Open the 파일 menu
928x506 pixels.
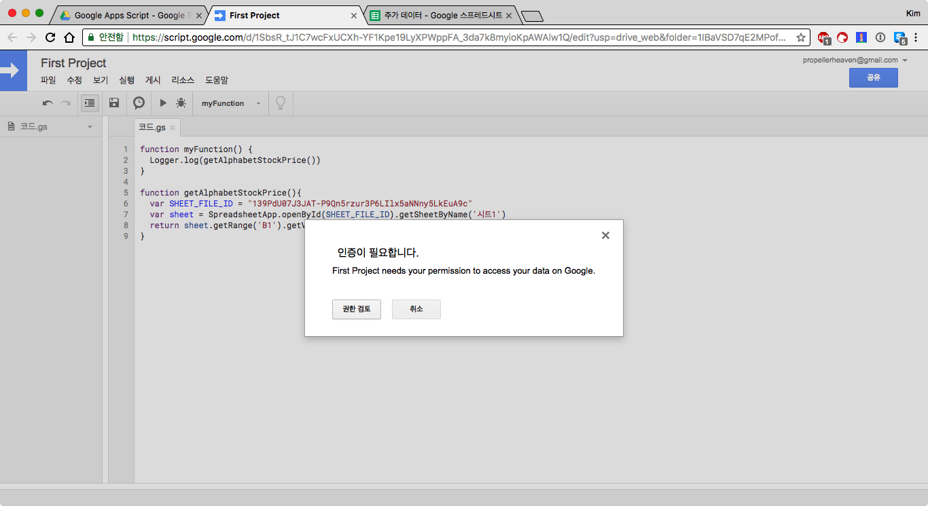[x=48, y=80]
